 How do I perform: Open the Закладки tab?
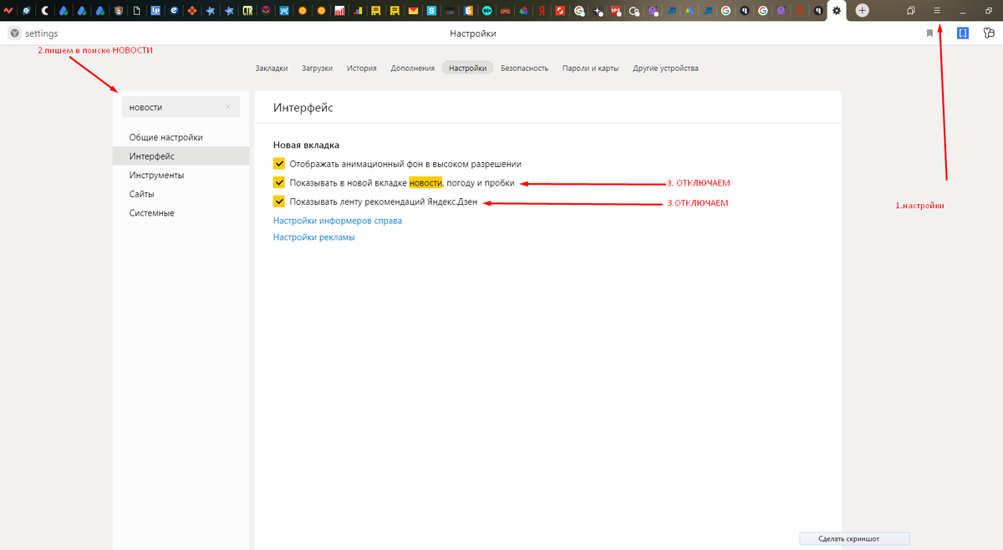click(272, 69)
